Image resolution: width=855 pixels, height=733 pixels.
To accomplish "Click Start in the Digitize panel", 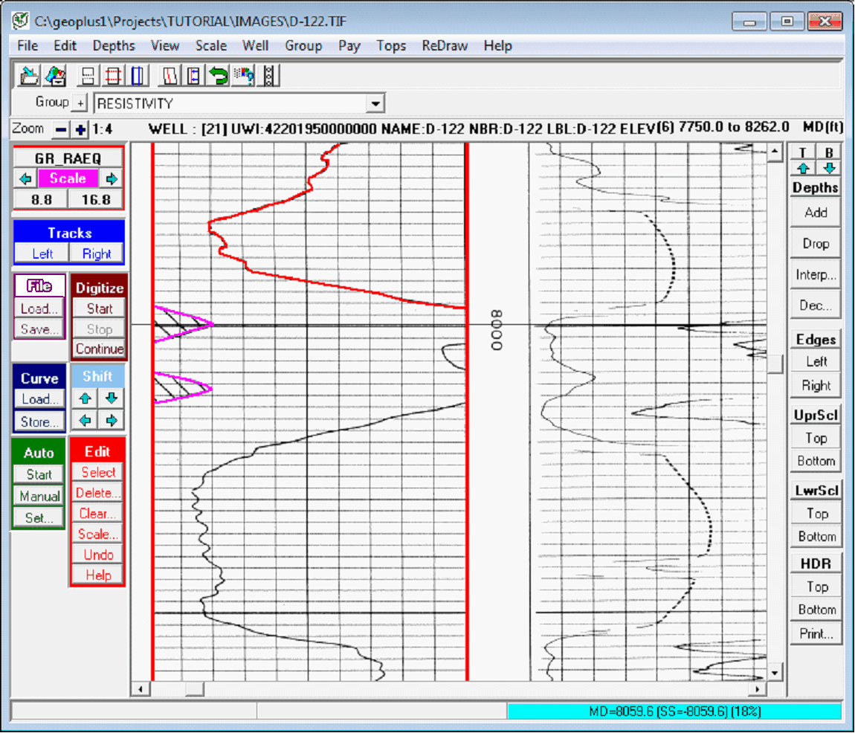I will tap(100, 309).
